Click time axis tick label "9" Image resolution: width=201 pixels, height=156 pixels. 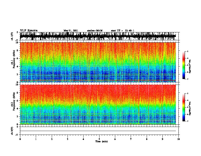(x=162, y=139)
